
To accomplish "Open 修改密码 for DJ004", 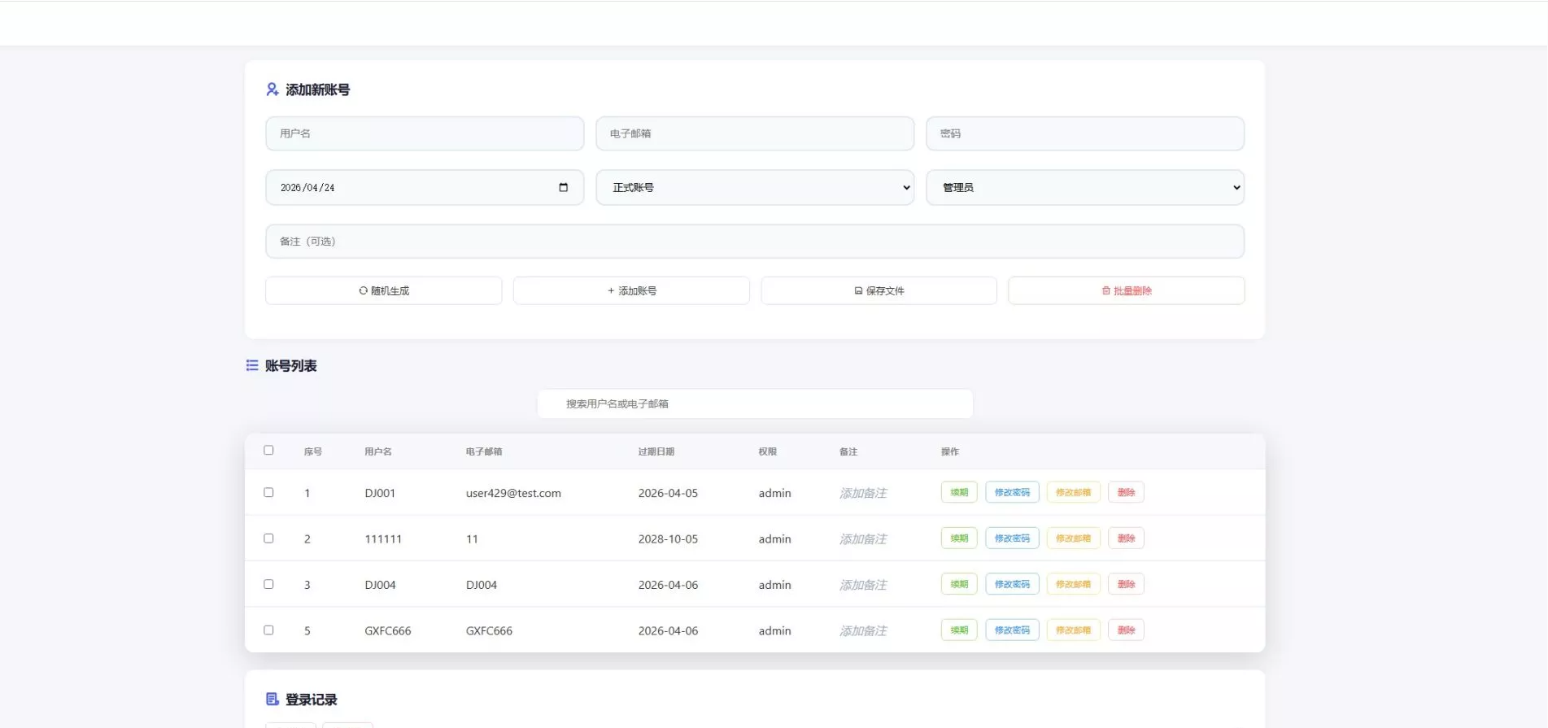I will [x=1012, y=584].
